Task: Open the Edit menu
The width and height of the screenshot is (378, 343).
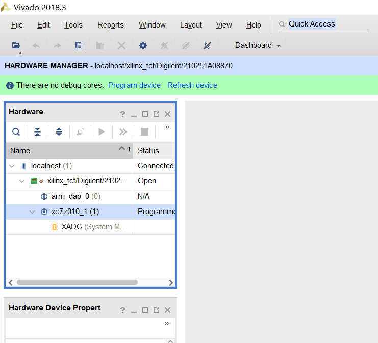Action: point(43,25)
